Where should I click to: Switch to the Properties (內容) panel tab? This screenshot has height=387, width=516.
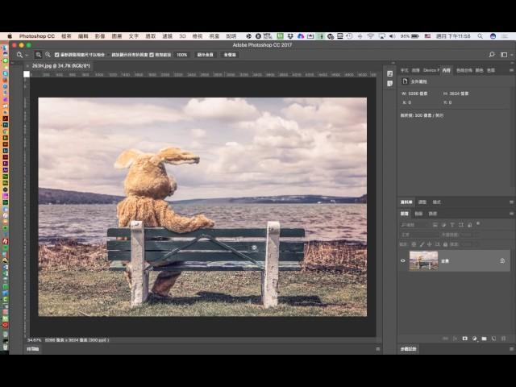[x=446, y=70]
